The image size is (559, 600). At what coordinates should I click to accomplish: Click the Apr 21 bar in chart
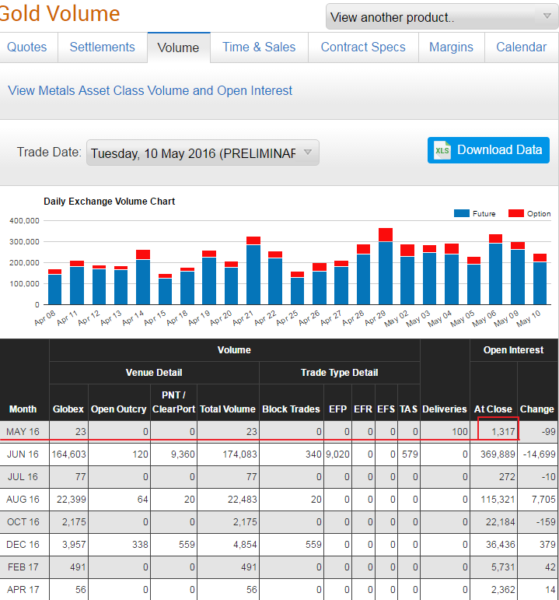coord(253,271)
